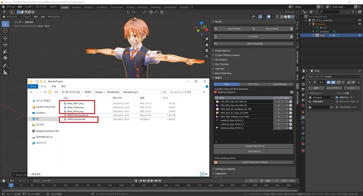This screenshot has height=196, width=363.
Task: Click Save Atlas to.. button
Action: tap(253, 151)
